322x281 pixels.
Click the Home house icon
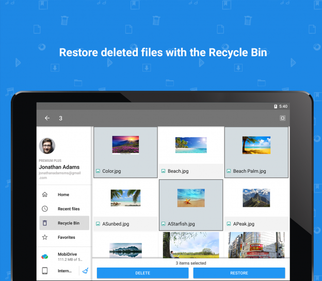tap(45, 194)
